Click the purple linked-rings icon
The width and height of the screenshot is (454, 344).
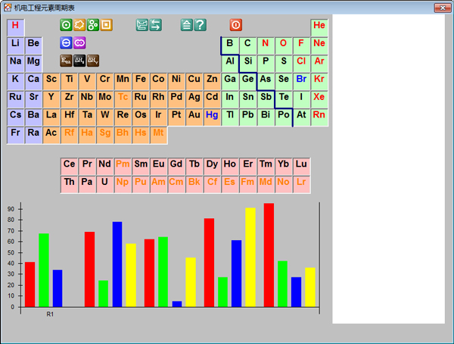79,42
